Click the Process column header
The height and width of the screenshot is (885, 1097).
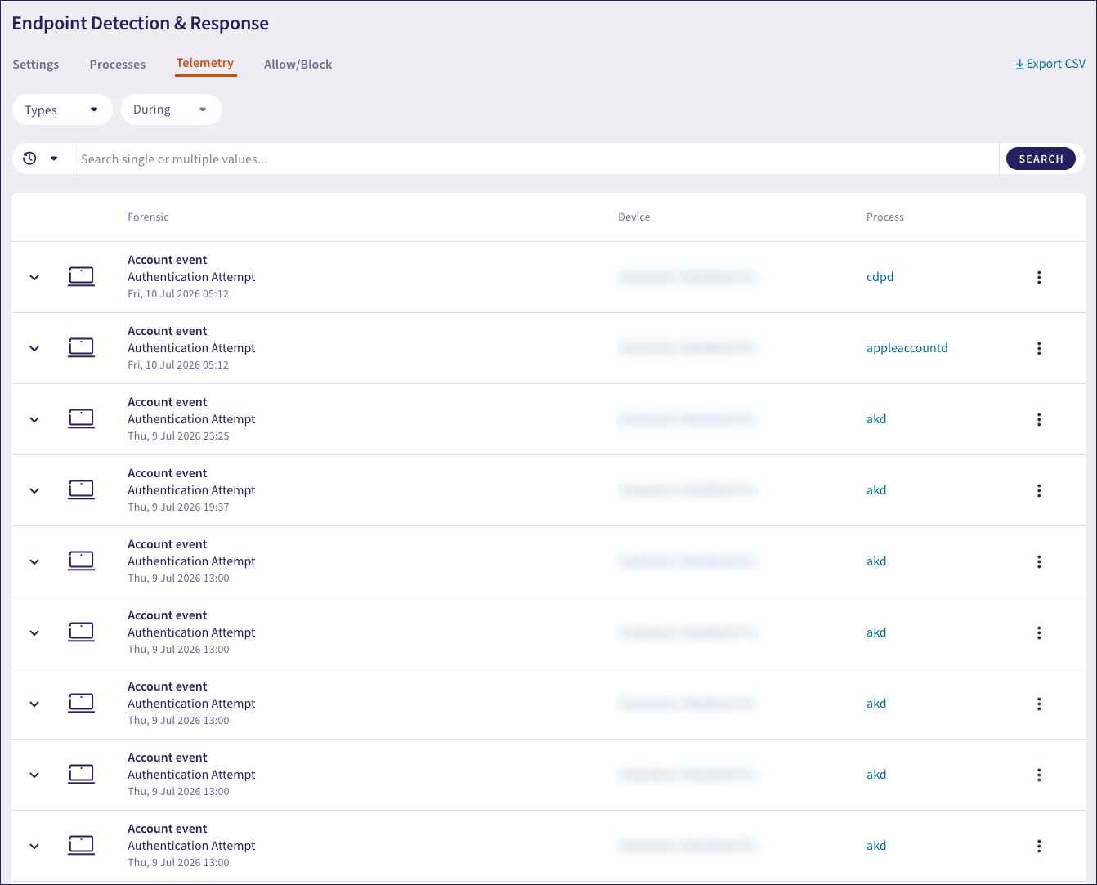click(885, 217)
